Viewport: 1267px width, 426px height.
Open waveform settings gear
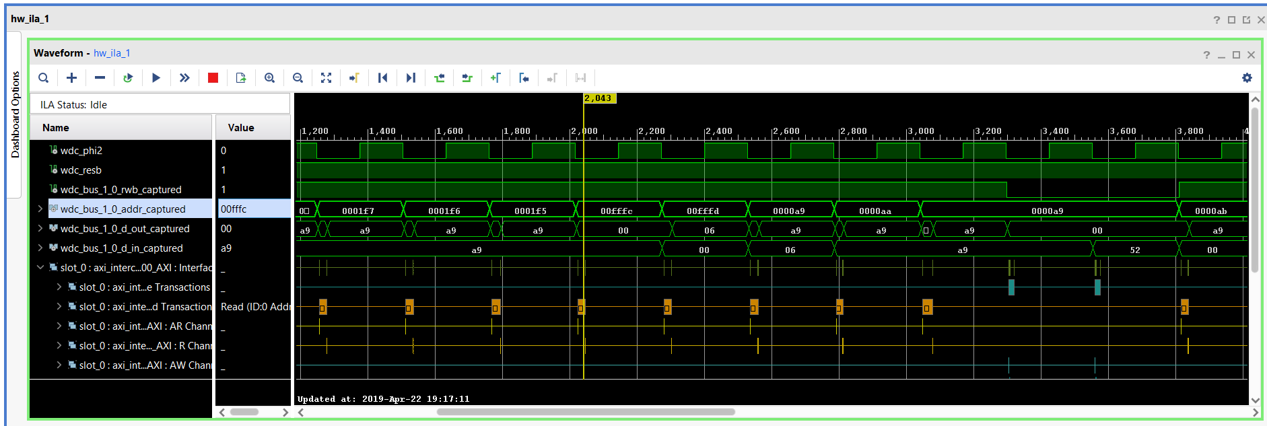[x=1247, y=78]
